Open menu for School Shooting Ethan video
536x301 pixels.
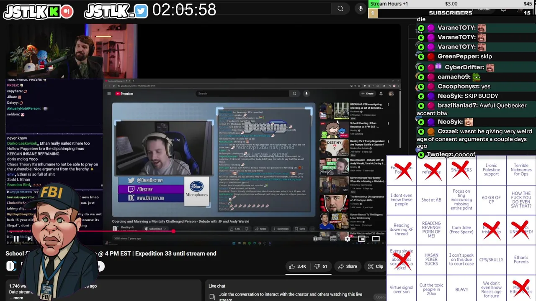coord(388,124)
